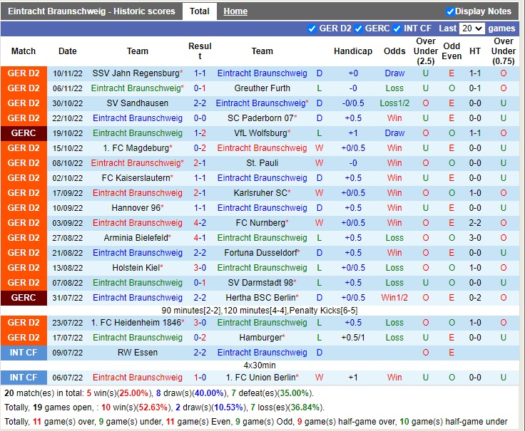Click the penalty kicks note under Hertha match

(260, 311)
